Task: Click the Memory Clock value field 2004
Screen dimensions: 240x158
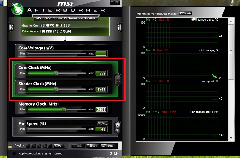Action: [101, 109]
